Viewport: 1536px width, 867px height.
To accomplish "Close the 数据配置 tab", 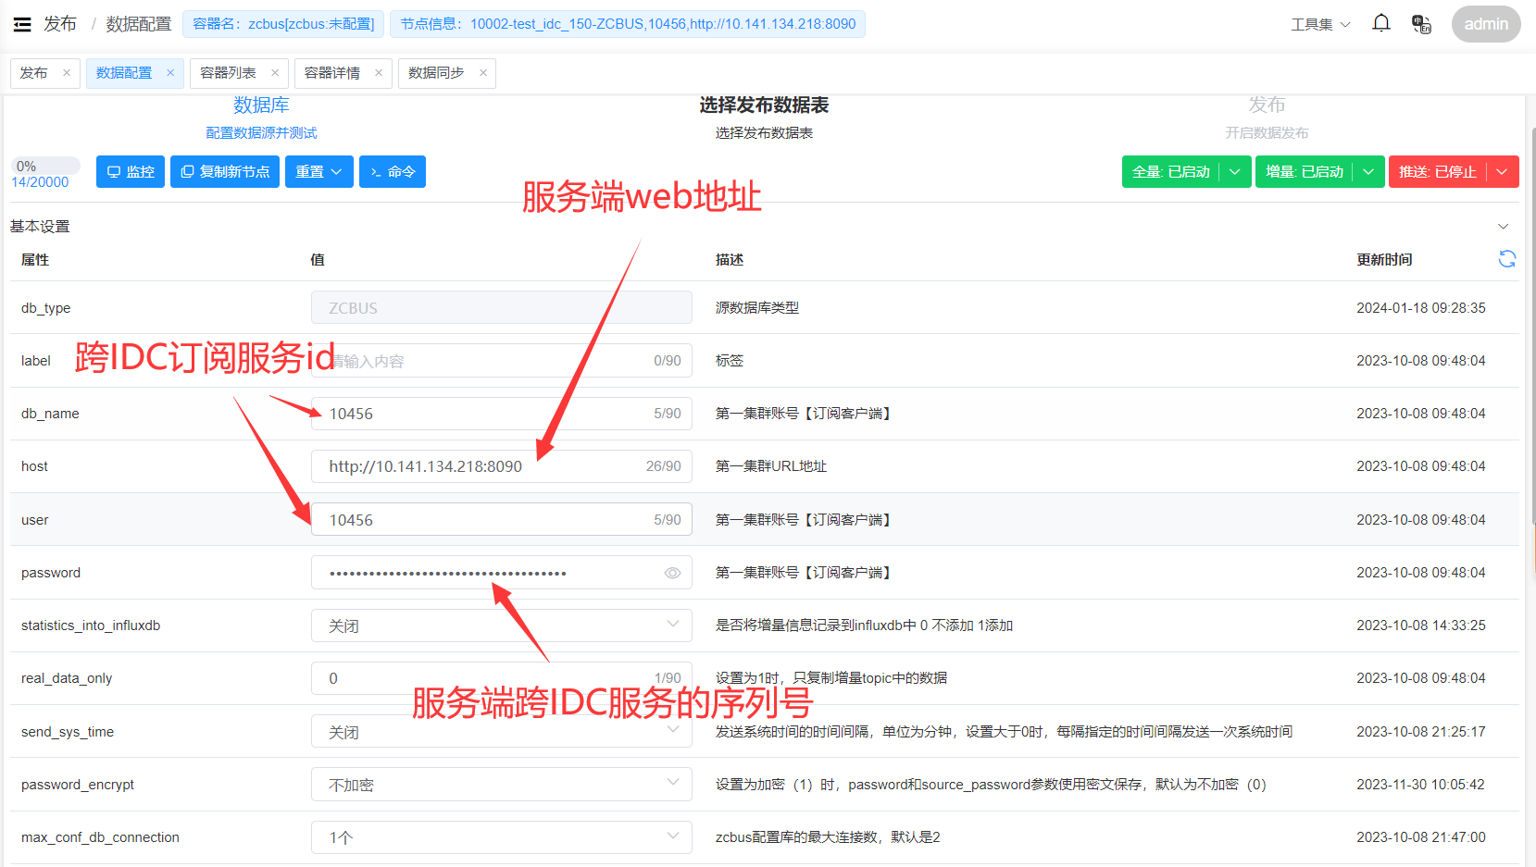I will tap(170, 73).
